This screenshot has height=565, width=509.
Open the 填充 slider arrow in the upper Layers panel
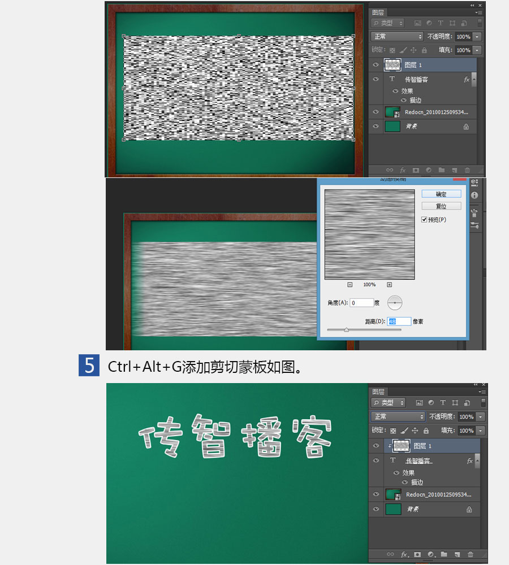pyautogui.click(x=477, y=50)
